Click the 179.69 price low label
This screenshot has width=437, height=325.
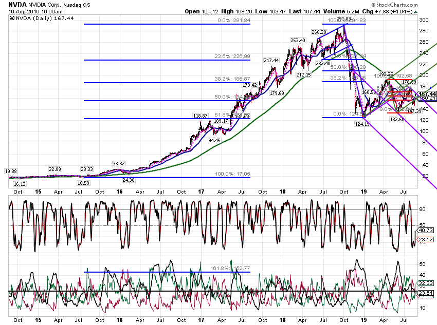coord(277,93)
